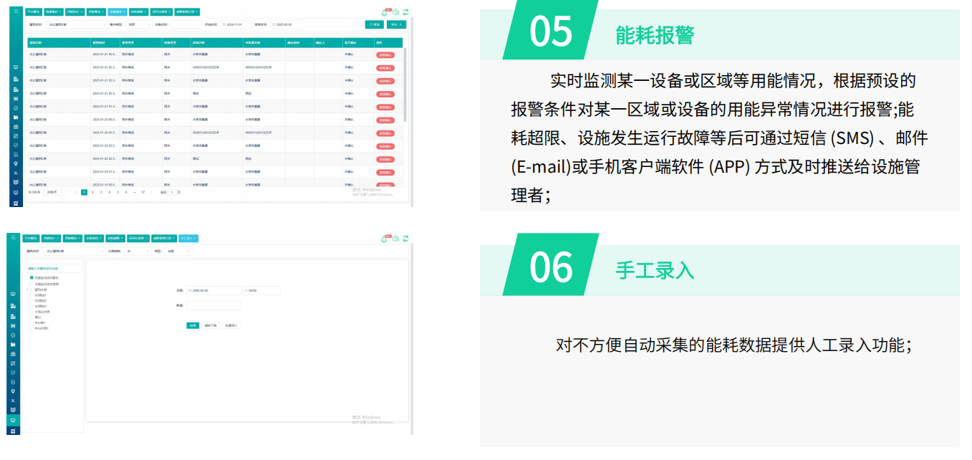Image resolution: width=972 pixels, height=460 pixels.
Task: Open the 类型 dropdown on manual entry screen
Action: pyautogui.click(x=178, y=251)
